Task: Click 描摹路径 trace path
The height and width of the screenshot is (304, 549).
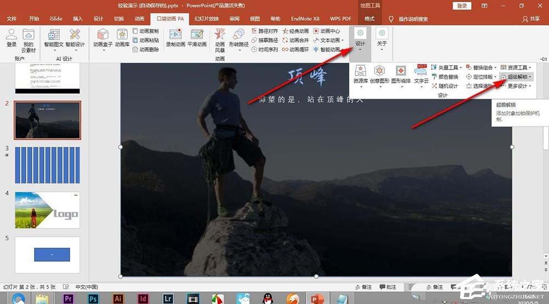Action: (x=265, y=40)
